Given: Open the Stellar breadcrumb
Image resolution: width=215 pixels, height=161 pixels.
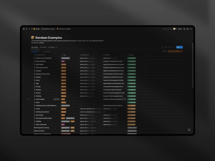Looking at the screenshot, I should 37,29.
